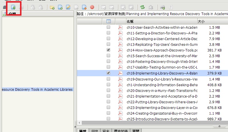228x132 pixels.
Task: Click PDF icon of ch10-User-Search-Activities file
Action: pyautogui.click(x=120, y=27)
